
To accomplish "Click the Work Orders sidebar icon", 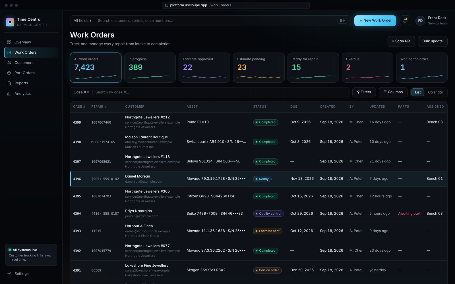I will tap(9, 53).
